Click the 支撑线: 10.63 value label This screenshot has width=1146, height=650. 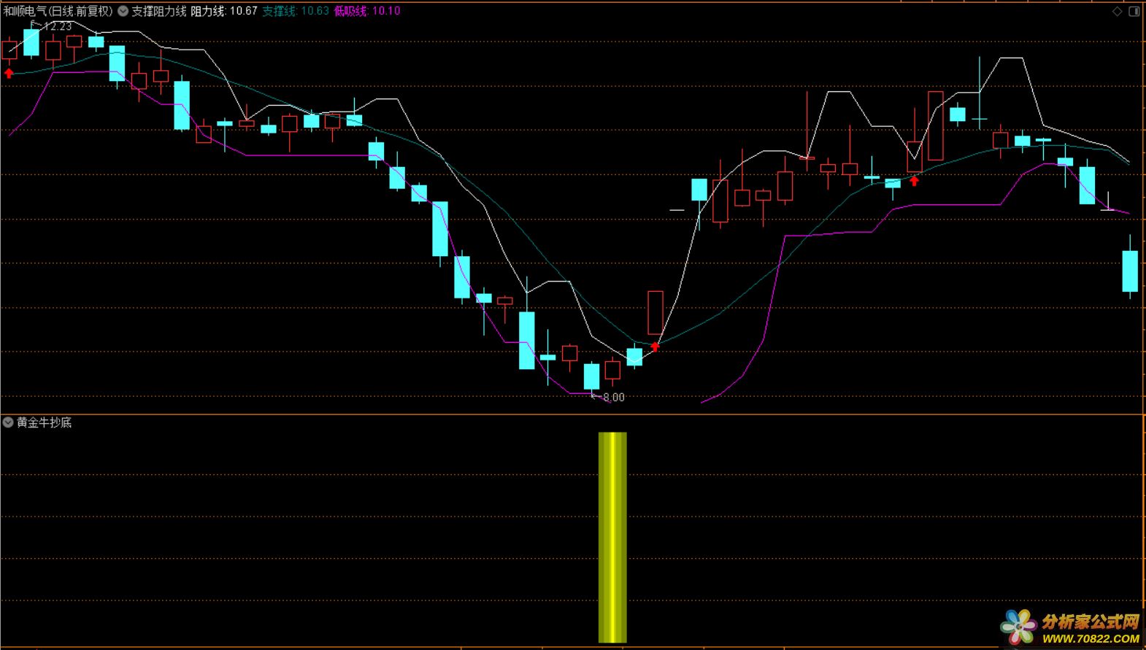tap(296, 11)
